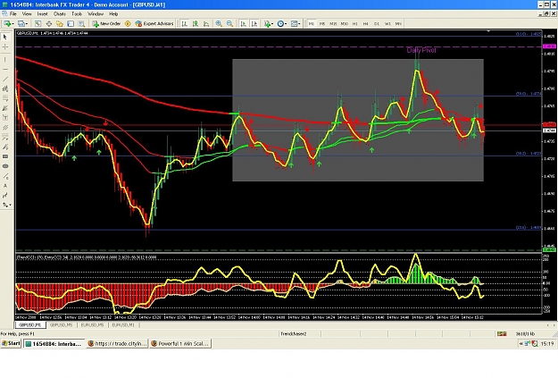Open the Insert menu
Viewport: 558px width, 378px height.
point(42,14)
